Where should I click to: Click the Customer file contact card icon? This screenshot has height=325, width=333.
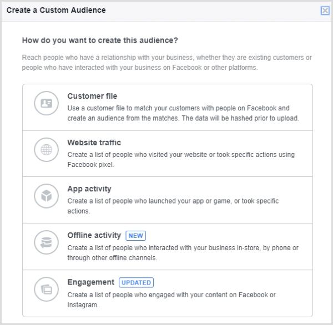pos(46,103)
